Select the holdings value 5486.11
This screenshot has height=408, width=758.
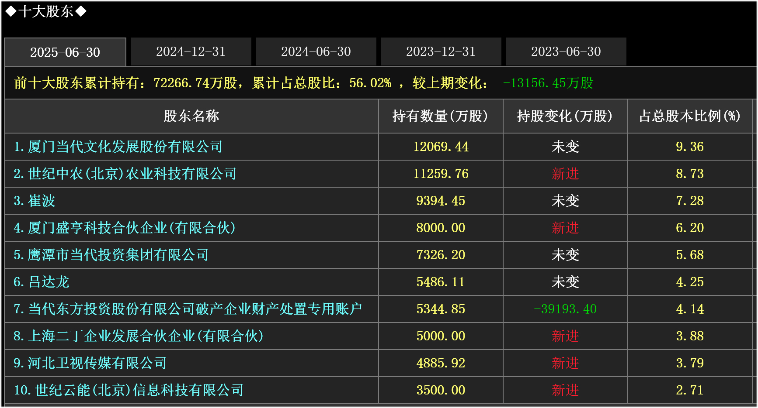click(x=441, y=282)
